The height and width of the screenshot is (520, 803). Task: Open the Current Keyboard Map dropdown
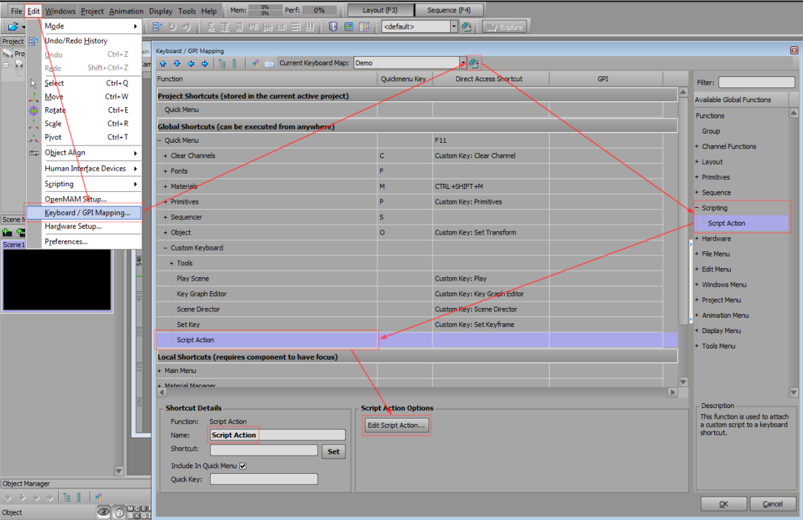click(x=463, y=63)
